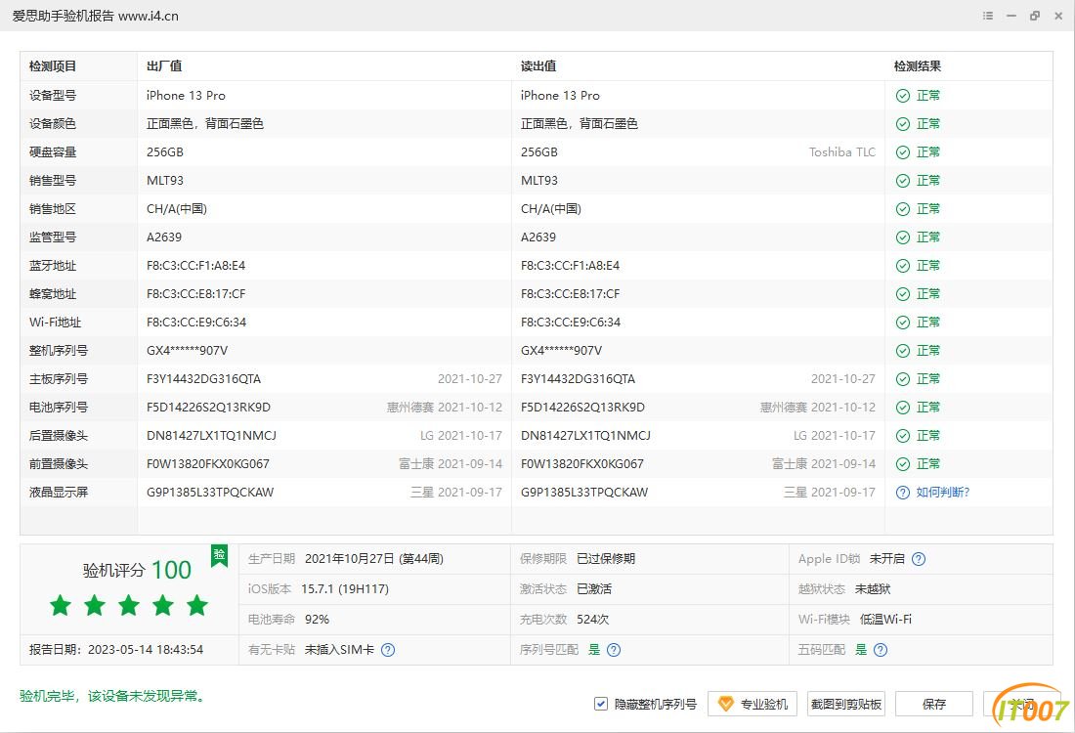Click the check icon in 销售型号 row
The height and width of the screenshot is (733, 1075).
(x=903, y=181)
